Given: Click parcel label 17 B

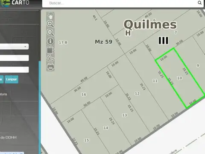Looking at the screenshot, I should pos(63,42).
